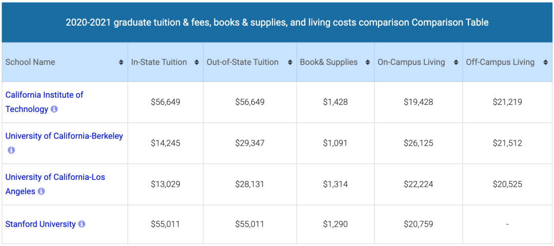This screenshot has width=554, height=246.
Task: Open California Institute of Technology link
Action: coord(44,102)
